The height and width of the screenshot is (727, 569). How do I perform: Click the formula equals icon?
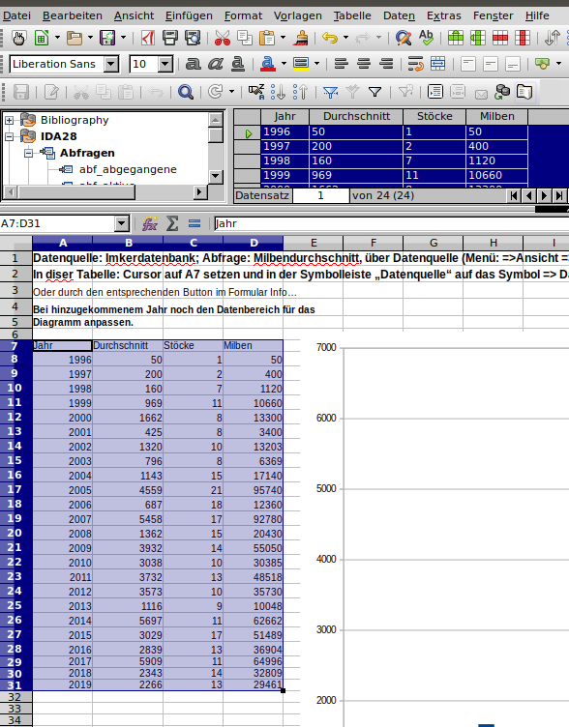(x=195, y=223)
